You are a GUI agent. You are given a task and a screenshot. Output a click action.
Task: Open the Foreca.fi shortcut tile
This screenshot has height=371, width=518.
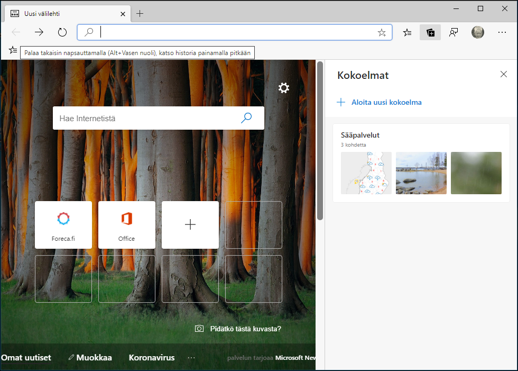[x=63, y=224]
